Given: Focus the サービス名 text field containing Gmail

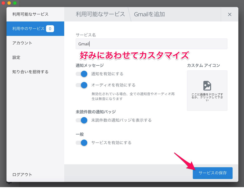Looking at the screenshot, I should [151, 44].
